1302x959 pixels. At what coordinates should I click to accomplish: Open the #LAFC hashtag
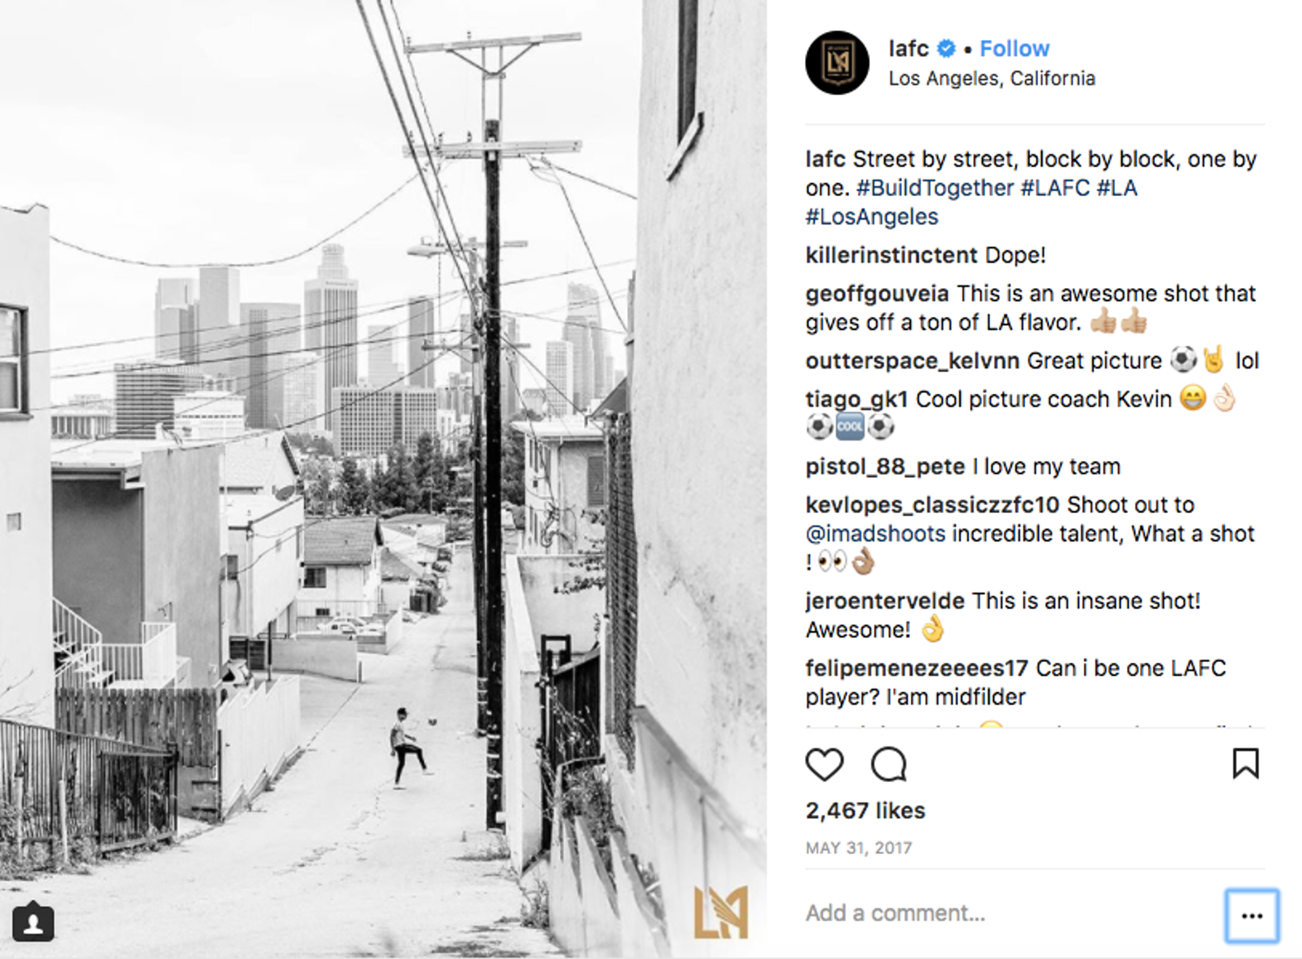click(1055, 188)
